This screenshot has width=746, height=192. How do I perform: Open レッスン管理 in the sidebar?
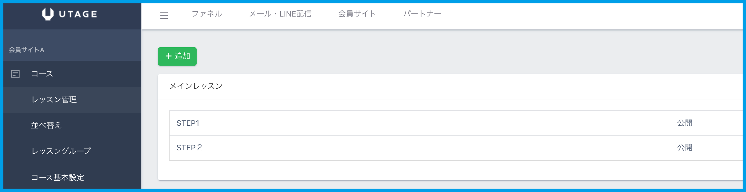pos(54,100)
